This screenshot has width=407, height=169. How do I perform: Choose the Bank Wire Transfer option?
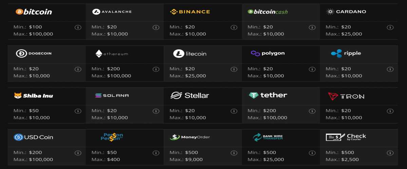[268, 137]
